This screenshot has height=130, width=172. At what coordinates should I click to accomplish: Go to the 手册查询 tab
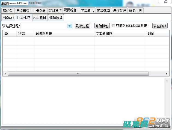(39, 10)
